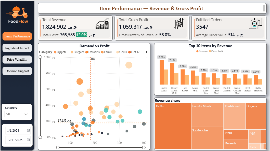The width and height of the screenshot is (270, 151).
Task: Switch to Ingredient Impact page
Action: (17, 48)
